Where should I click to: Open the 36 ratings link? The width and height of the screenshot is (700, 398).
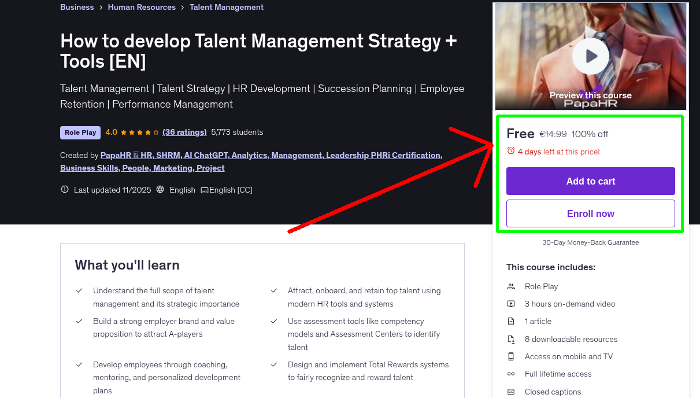coord(184,132)
